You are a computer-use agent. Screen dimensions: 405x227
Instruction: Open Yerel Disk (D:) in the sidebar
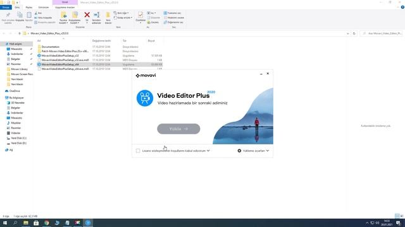click(x=18, y=143)
